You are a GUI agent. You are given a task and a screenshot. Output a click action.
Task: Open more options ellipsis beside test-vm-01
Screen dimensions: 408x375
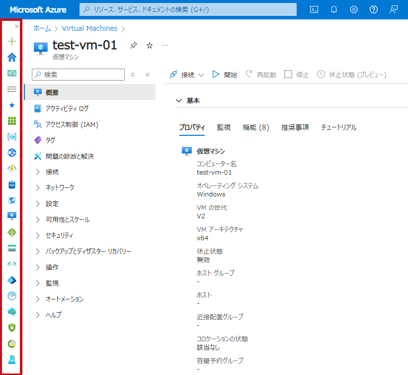(165, 45)
